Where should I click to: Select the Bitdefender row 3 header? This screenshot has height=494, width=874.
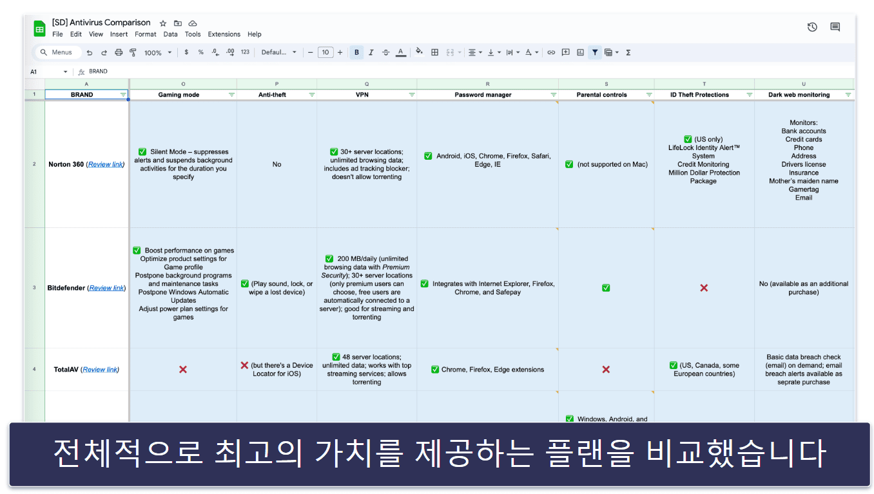point(34,288)
